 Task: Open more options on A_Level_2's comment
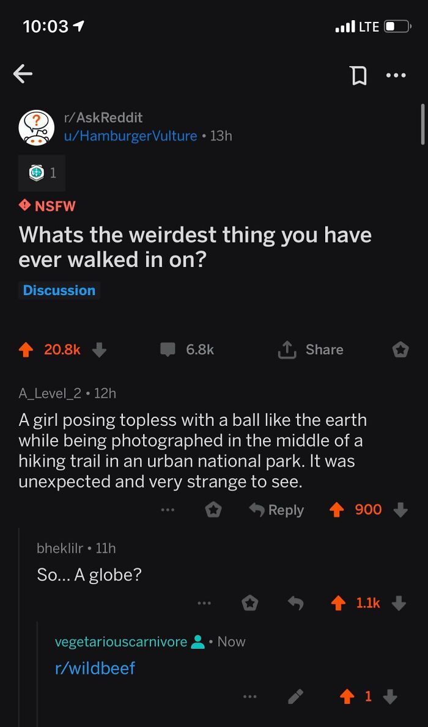168,510
